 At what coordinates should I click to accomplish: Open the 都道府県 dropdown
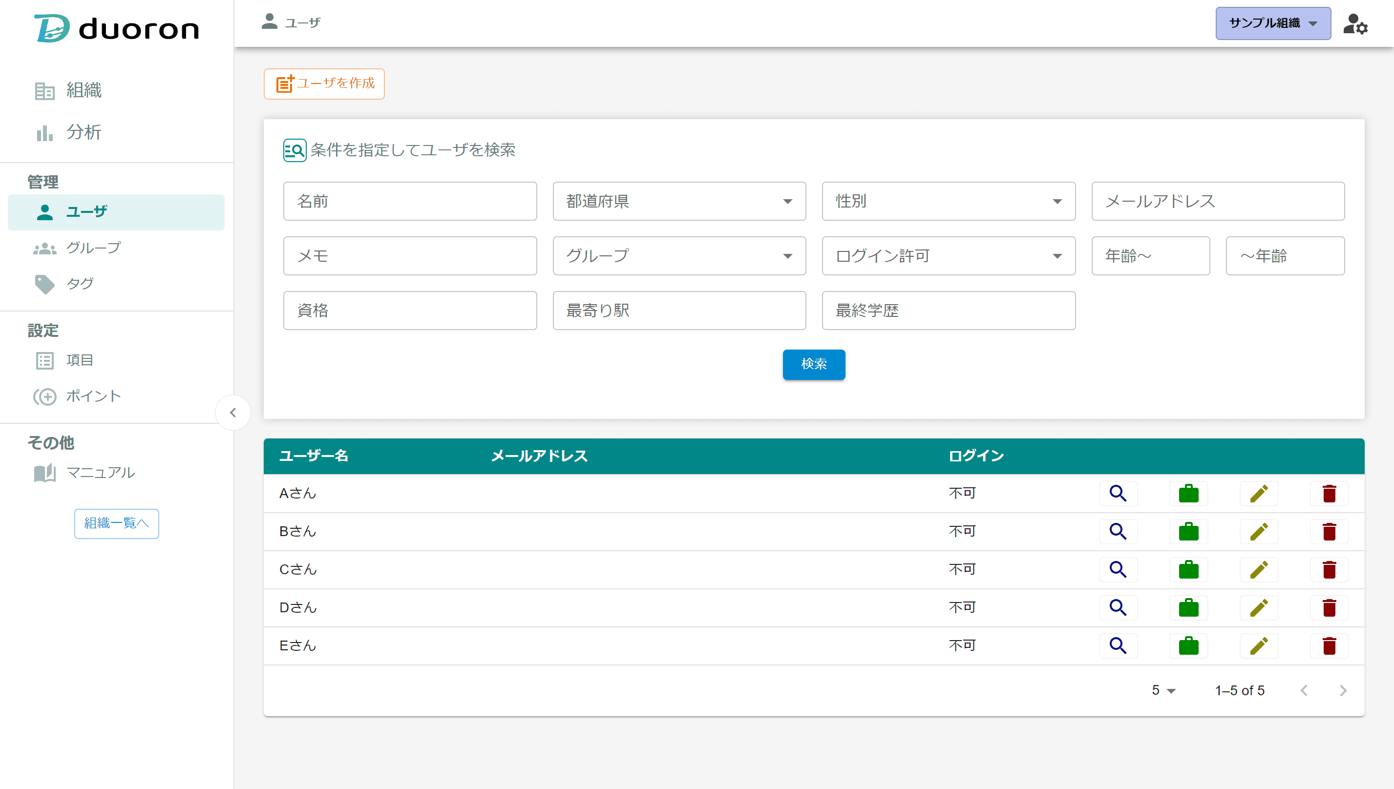click(679, 201)
